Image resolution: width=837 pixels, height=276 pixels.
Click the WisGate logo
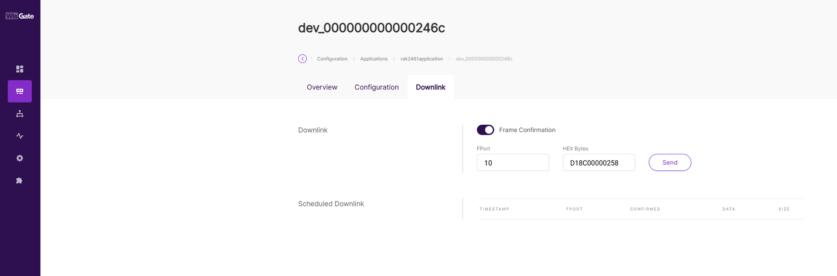click(x=20, y=16)
